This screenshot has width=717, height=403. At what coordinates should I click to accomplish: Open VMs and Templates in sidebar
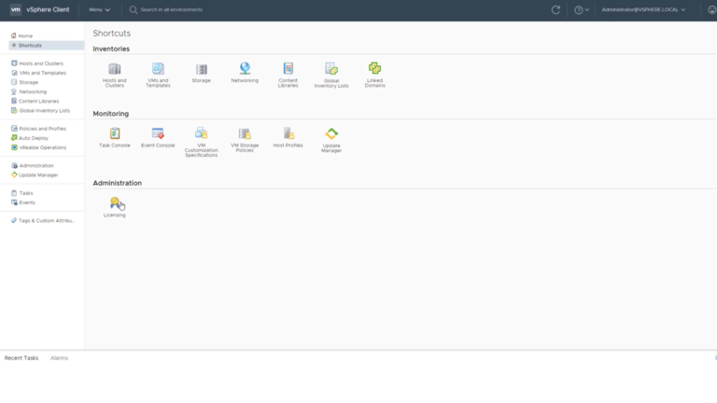(38, 73)
